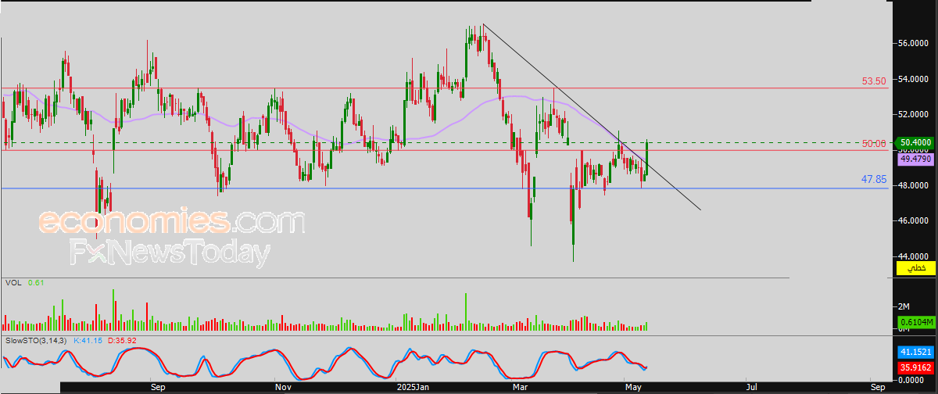938x394 pixels.
Task: Click the 46.0000 price axis label
Action: 913,220
